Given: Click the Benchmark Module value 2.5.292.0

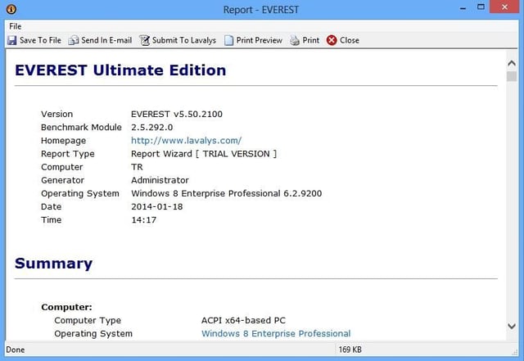Looking at the screenshot, I should (x=152, y=128).
